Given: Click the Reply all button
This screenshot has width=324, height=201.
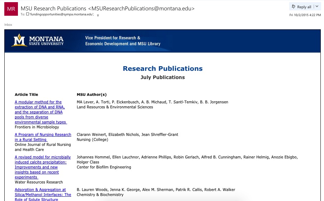Looking at the screenshot, I should 301,7.
